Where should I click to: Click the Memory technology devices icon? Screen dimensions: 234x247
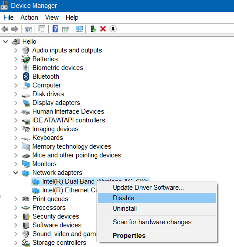26,146
